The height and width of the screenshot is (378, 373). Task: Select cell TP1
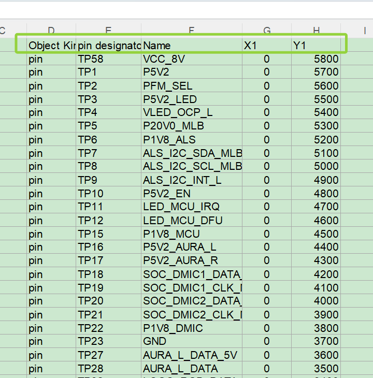[108, 72]
